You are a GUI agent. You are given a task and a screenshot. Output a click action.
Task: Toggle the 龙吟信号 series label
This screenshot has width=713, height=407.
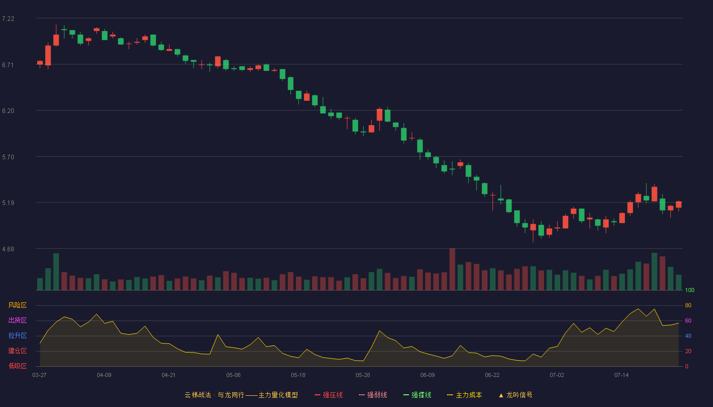click(519, 395)
